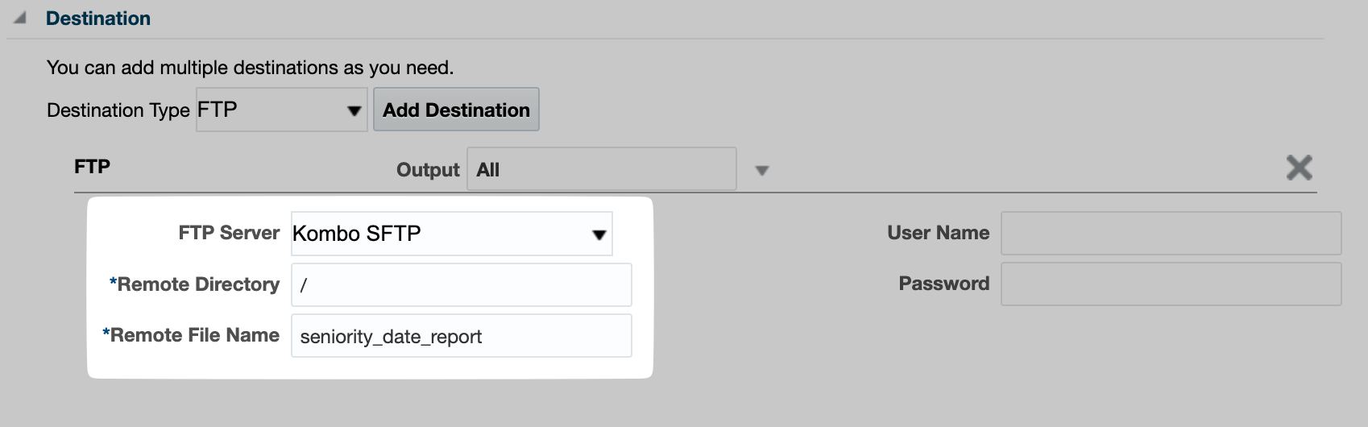Focus the Remote Directory input field
Image resolution: width=1368 pixels, height=427 pixels.
(462, 285)
